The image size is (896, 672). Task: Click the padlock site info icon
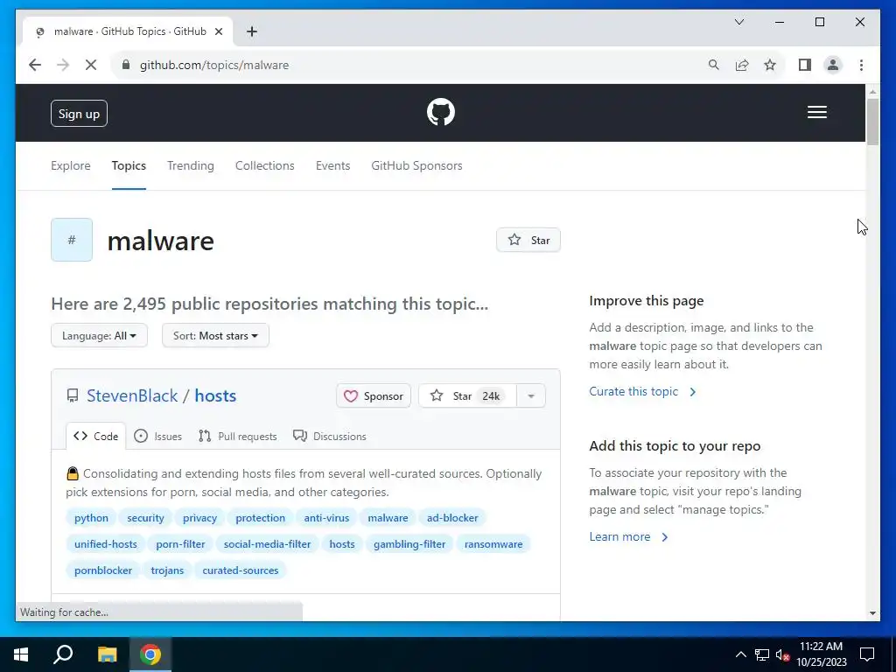(126, 65)
